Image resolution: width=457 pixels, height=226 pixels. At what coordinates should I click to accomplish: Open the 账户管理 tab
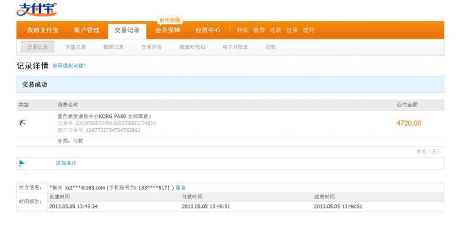87,30
